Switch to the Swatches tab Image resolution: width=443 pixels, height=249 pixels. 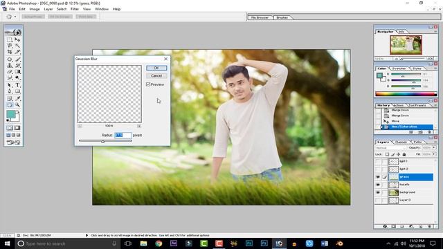coord(399,68)
